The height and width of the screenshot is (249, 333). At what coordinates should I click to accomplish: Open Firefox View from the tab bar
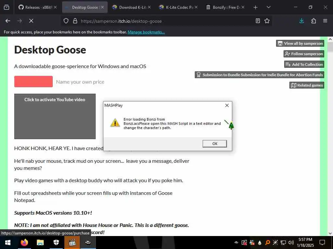coord(7,7)
